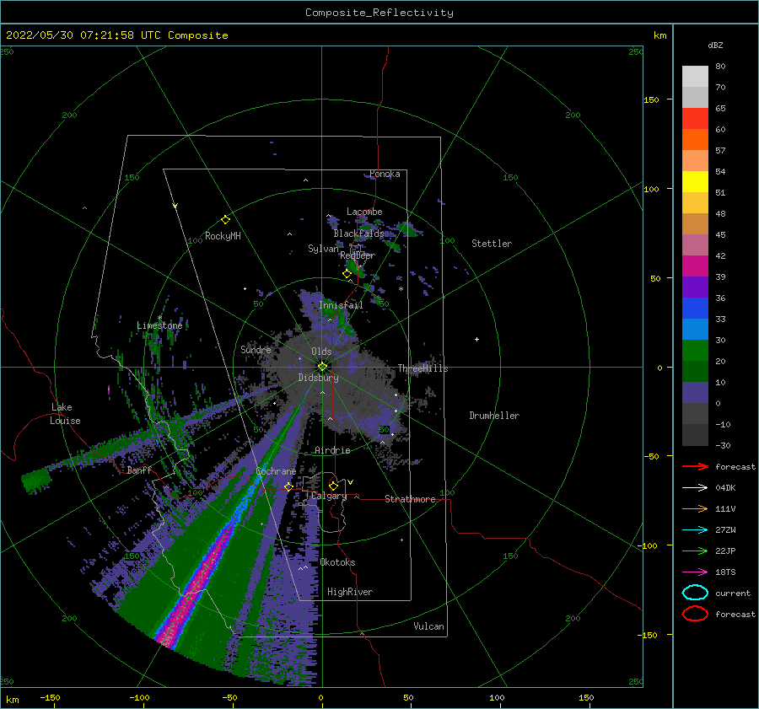Click the cyan current ellipse icon
759x709 pixels.
pyautogui.click(x=695, y=593)
